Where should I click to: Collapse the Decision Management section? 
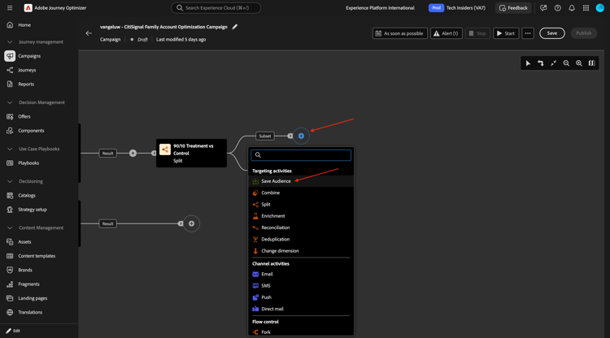pyautogui.click(x=10, y=102)
